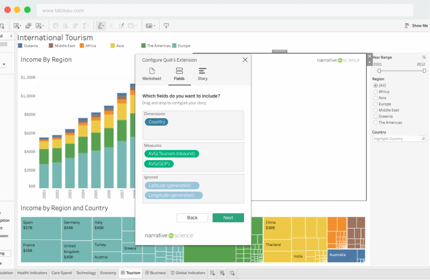Switch to the Technology sheet tab
430x280 pixels.
pyautogui.click(x=86, y=273)
